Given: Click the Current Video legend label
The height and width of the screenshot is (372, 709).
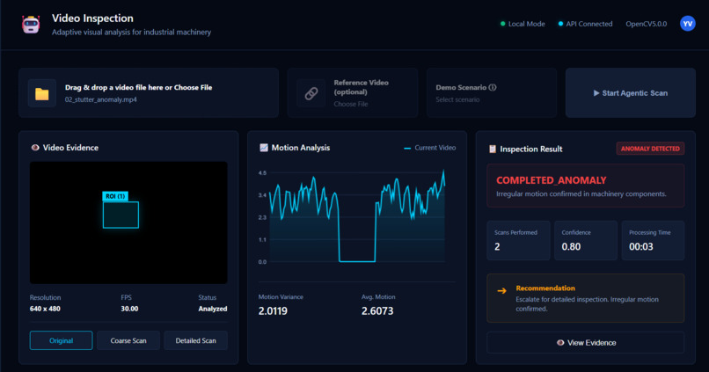Looking at the screenshot, I should (x=435, y=148).
